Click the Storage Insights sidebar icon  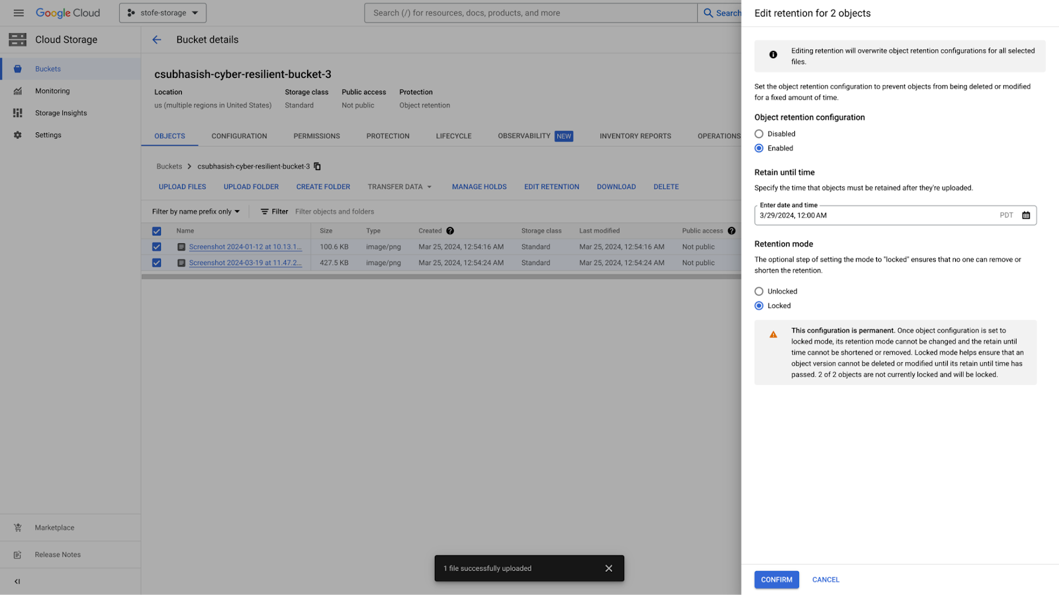click(x=18, y=113)
